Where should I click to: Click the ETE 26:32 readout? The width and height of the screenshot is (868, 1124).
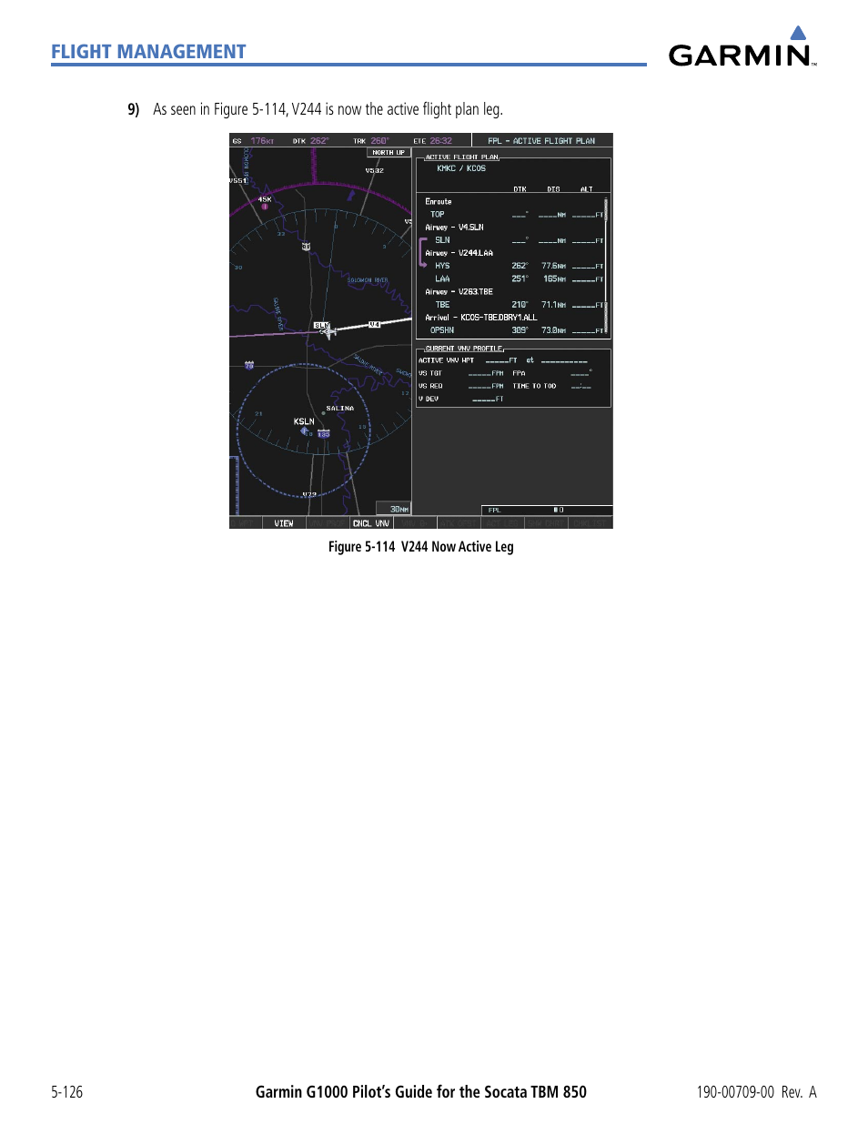coord(433,141)
